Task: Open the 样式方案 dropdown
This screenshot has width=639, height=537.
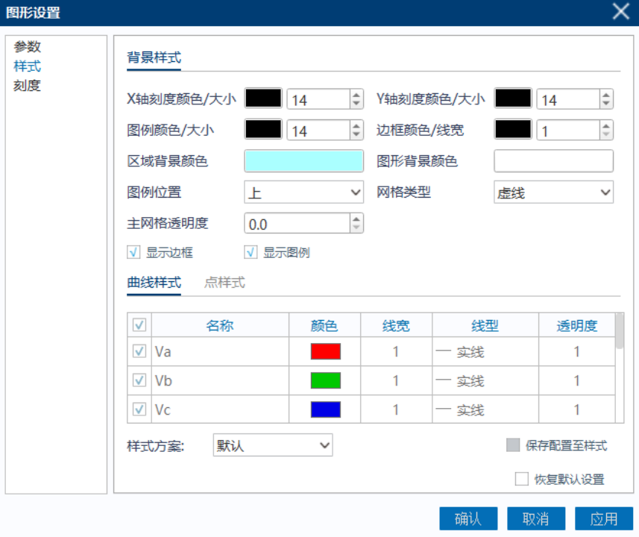Action: click(x=272, y=445)
